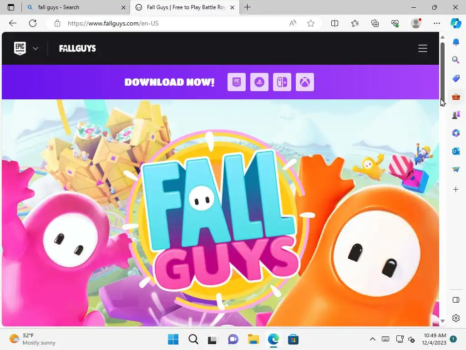Open the weather widget showing 52°F
The height and width of the screenshot is (350, 466).
click(32, 339)
